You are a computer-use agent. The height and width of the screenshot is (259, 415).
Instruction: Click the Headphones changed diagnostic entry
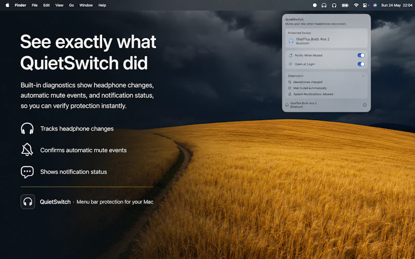(x=308, y=82)
